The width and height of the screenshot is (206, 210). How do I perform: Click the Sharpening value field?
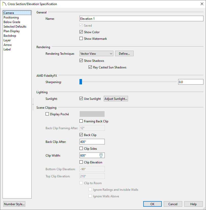(x=191, y=82)
